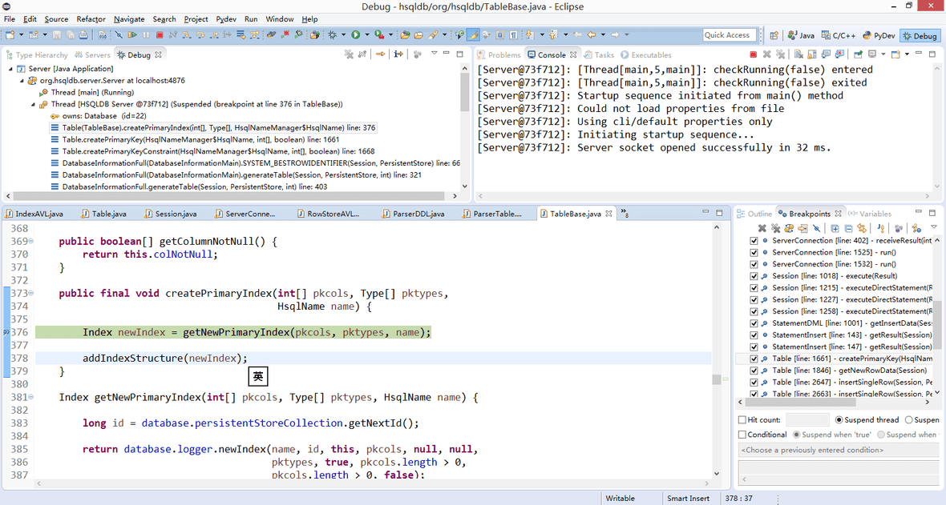Image resolution: width=946 pixels, height=505 pixels.
Task: Click the Resume debug button in toolbar
Action: (x=132, y=35)
